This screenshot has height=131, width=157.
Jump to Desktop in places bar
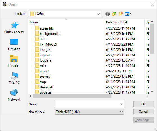tap(14, 45)
